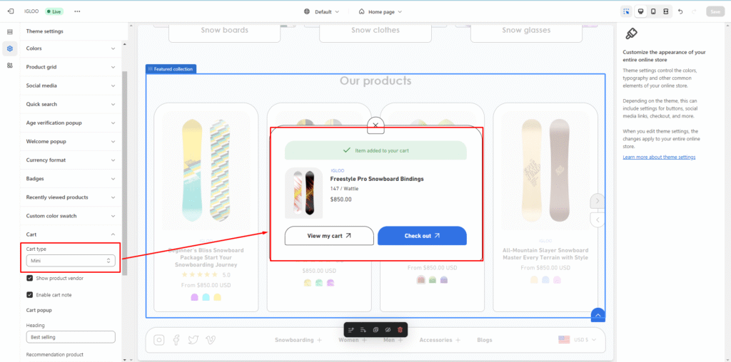Open Learn more about theme settings link
Viewport: 731px width, 362px height.
(x=658, y=157)
